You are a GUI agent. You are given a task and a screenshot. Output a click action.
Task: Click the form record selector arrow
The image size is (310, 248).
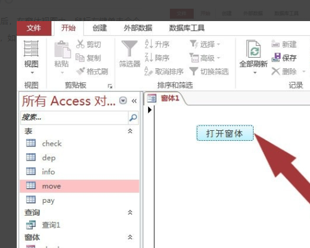[x=149, y=110]
